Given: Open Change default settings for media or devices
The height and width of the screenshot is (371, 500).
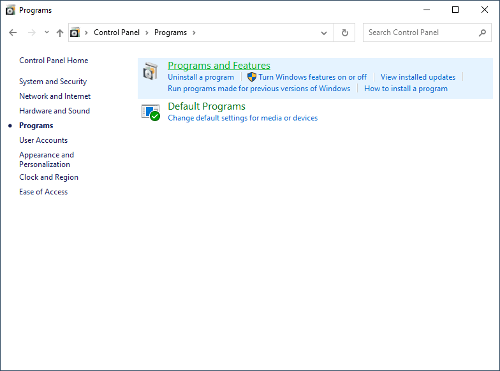Looking at the screenshot, I should (x=242, y=118).
